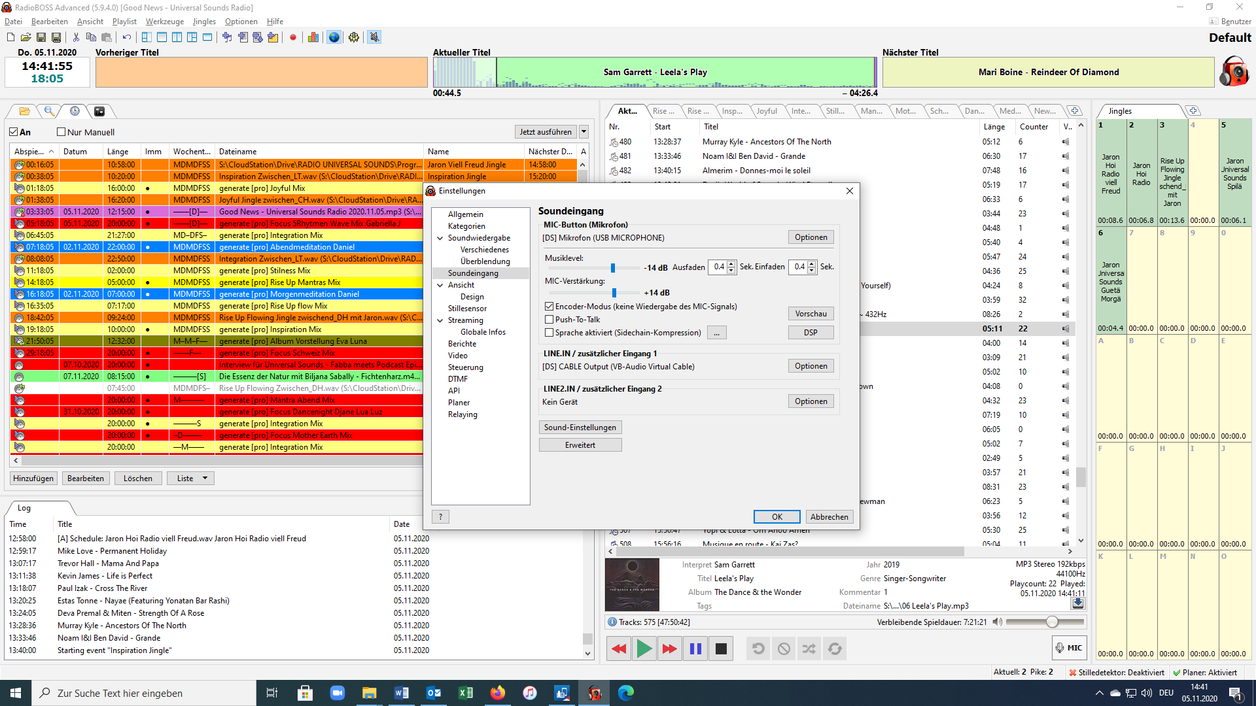Stop playback with black square button
Screen dimensions: 1256x706
[x=721, y=648]
